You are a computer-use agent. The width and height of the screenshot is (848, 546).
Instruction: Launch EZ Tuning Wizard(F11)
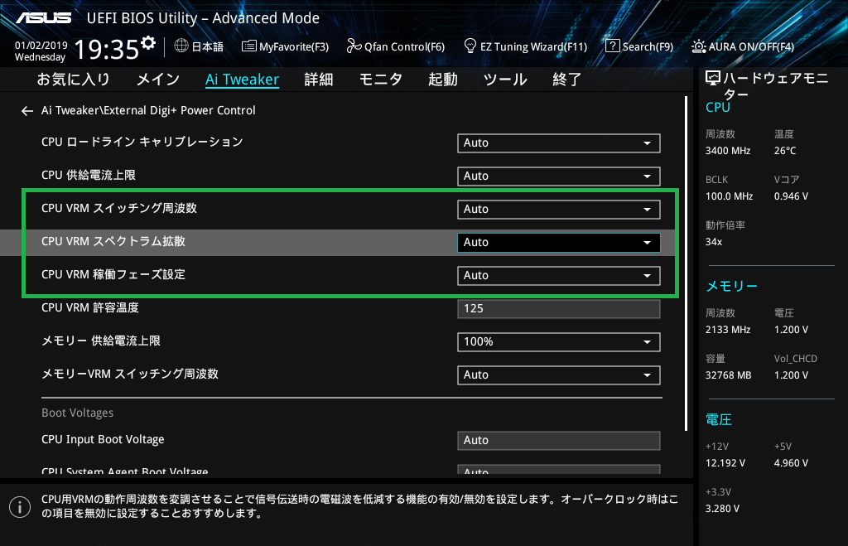[x=526, y=46]
